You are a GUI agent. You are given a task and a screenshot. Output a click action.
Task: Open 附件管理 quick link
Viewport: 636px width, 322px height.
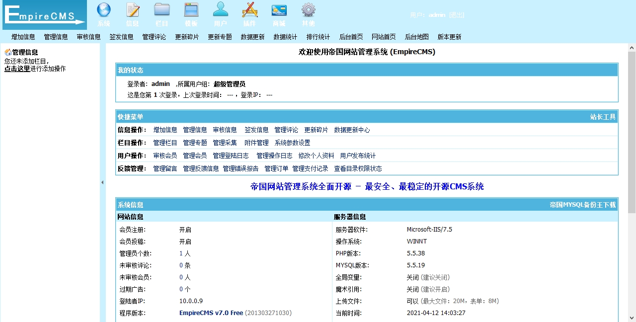tap(257, 143)
